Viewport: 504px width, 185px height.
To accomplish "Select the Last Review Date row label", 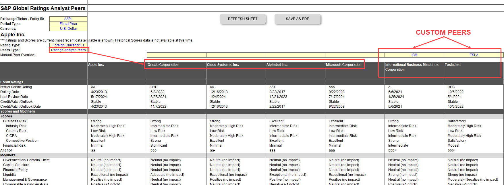I will 14,97.
